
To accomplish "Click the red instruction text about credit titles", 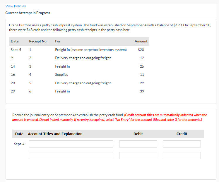I will point(109,117).
